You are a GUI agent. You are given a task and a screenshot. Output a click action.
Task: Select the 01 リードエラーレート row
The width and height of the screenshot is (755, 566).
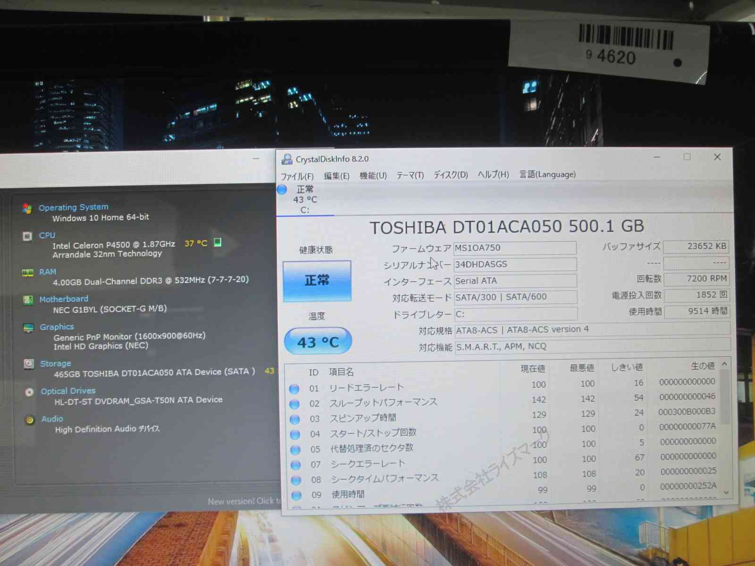(x=366, y=388)
